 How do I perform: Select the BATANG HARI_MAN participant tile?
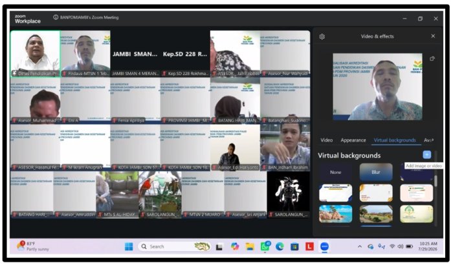(235, 101)
